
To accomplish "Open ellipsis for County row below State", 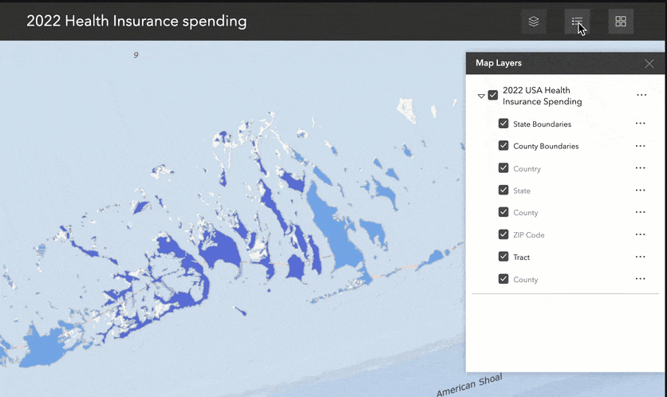I will [640, 213].
